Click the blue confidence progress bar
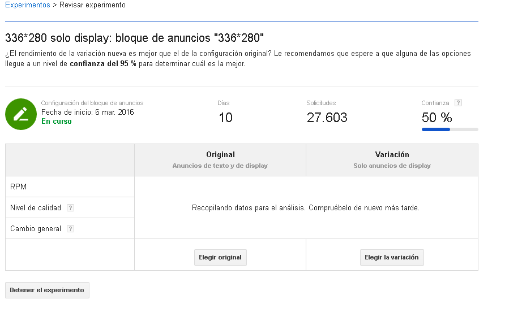This screenshot has width=522, height=312. click(450, 129)
